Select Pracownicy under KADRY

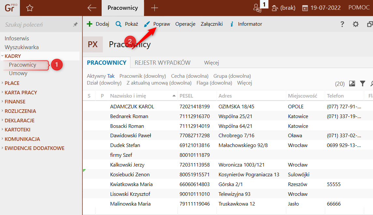click(x=22, y=65)
